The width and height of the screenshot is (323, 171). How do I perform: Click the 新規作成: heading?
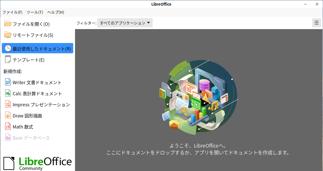(13, 71)
